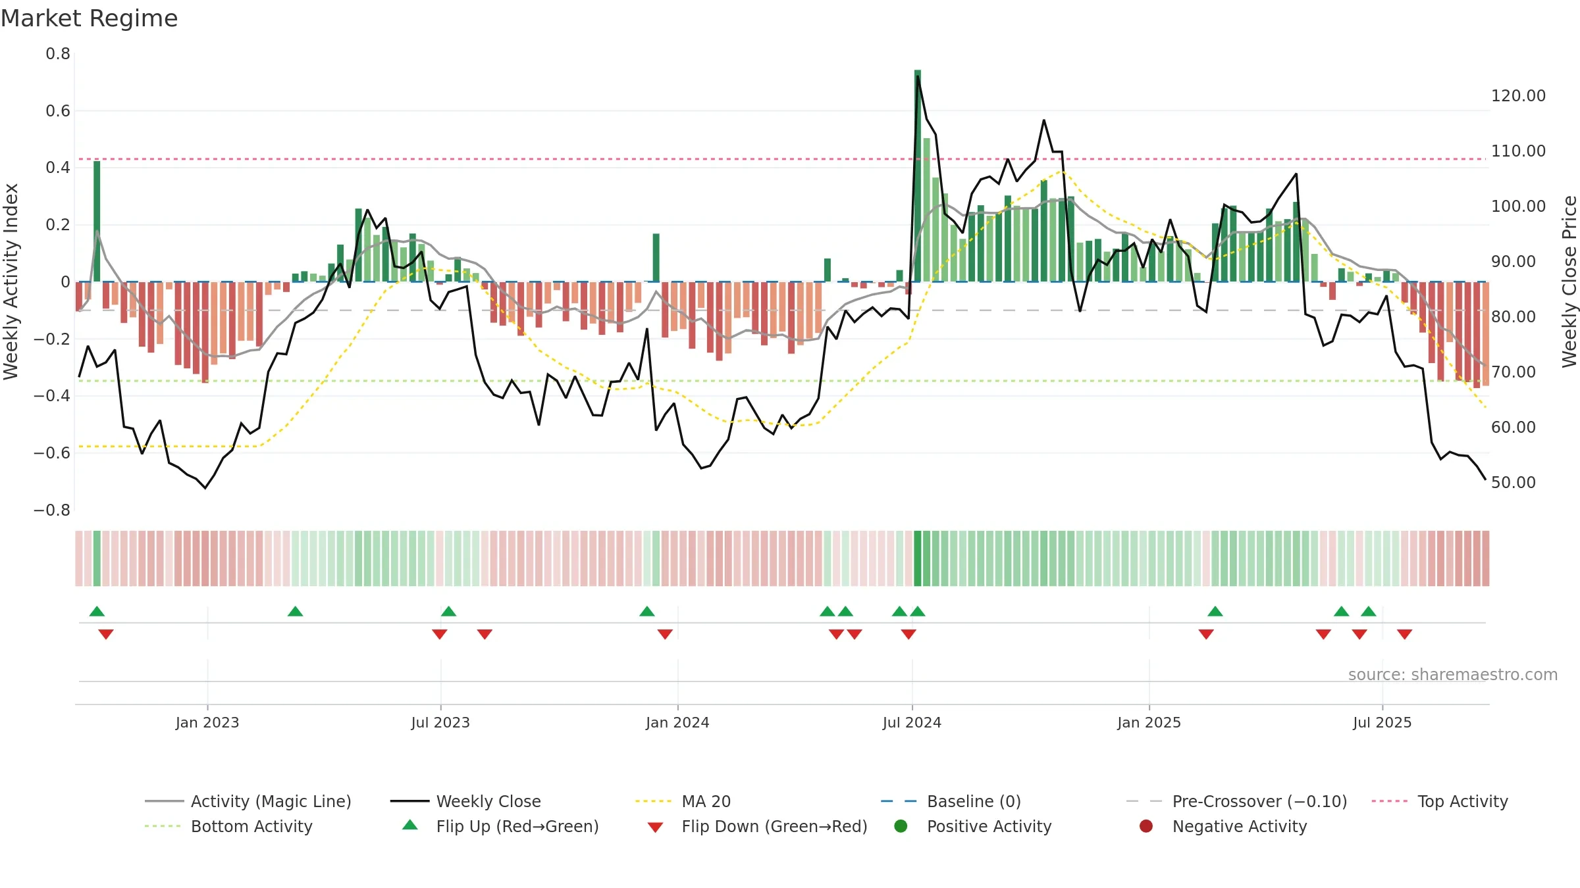Screen dimensions: 1580x888
Task: Click the −0.8 left-axis tick label
Action: [52, 510]
